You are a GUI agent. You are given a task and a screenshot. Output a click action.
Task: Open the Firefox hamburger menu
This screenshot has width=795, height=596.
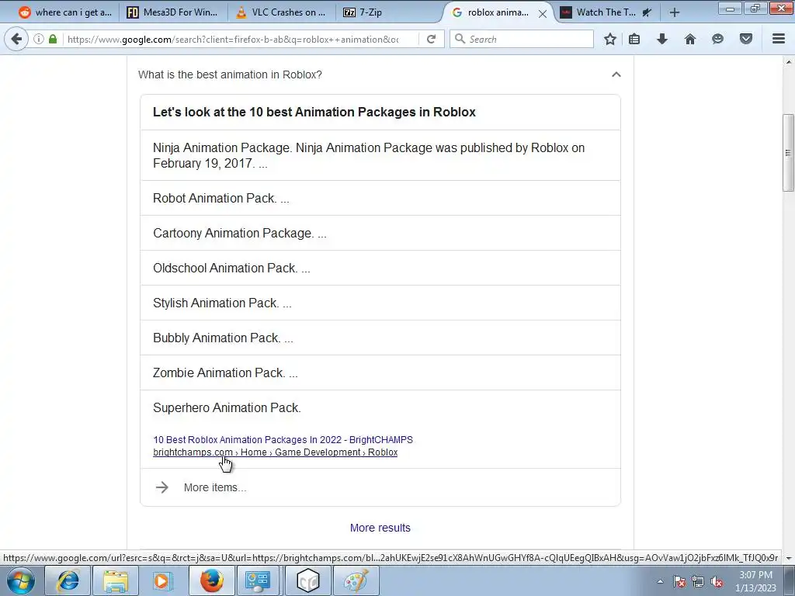779,39
